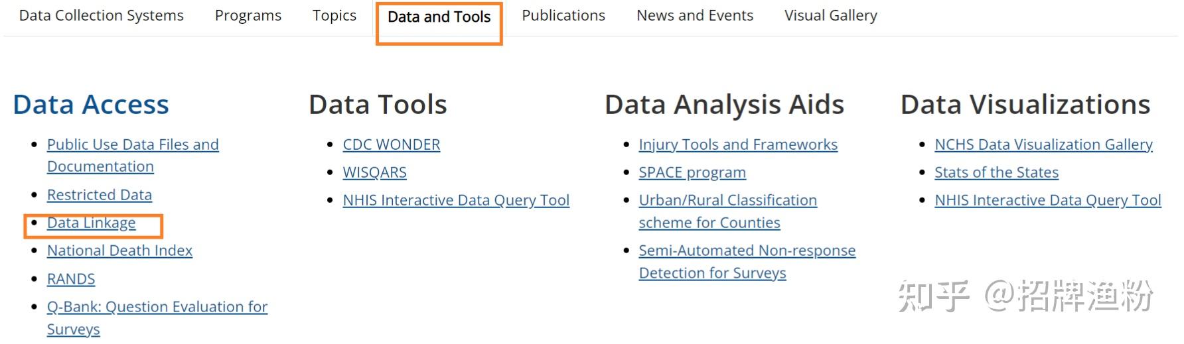Open Urban/Rural Classification scheme link
1184x344 pixels.
727,200
